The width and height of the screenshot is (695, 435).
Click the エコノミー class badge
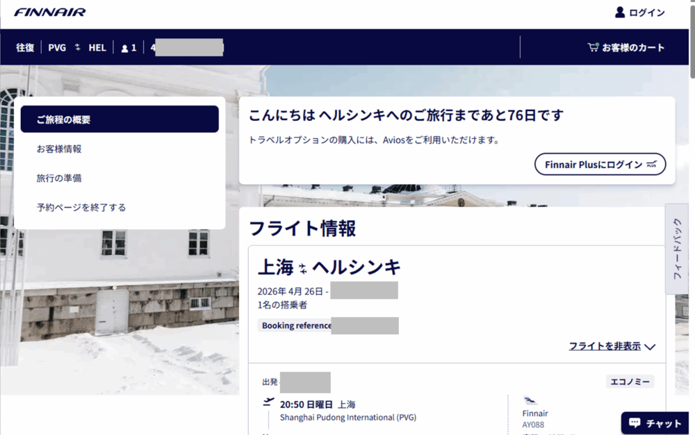[x=630, y=381]
